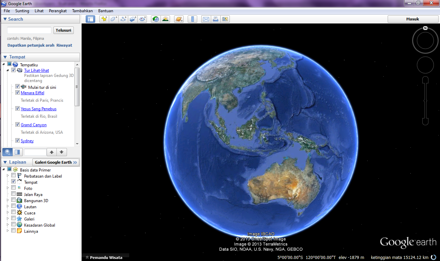Move selected place up with up arrow

point(51,152)
